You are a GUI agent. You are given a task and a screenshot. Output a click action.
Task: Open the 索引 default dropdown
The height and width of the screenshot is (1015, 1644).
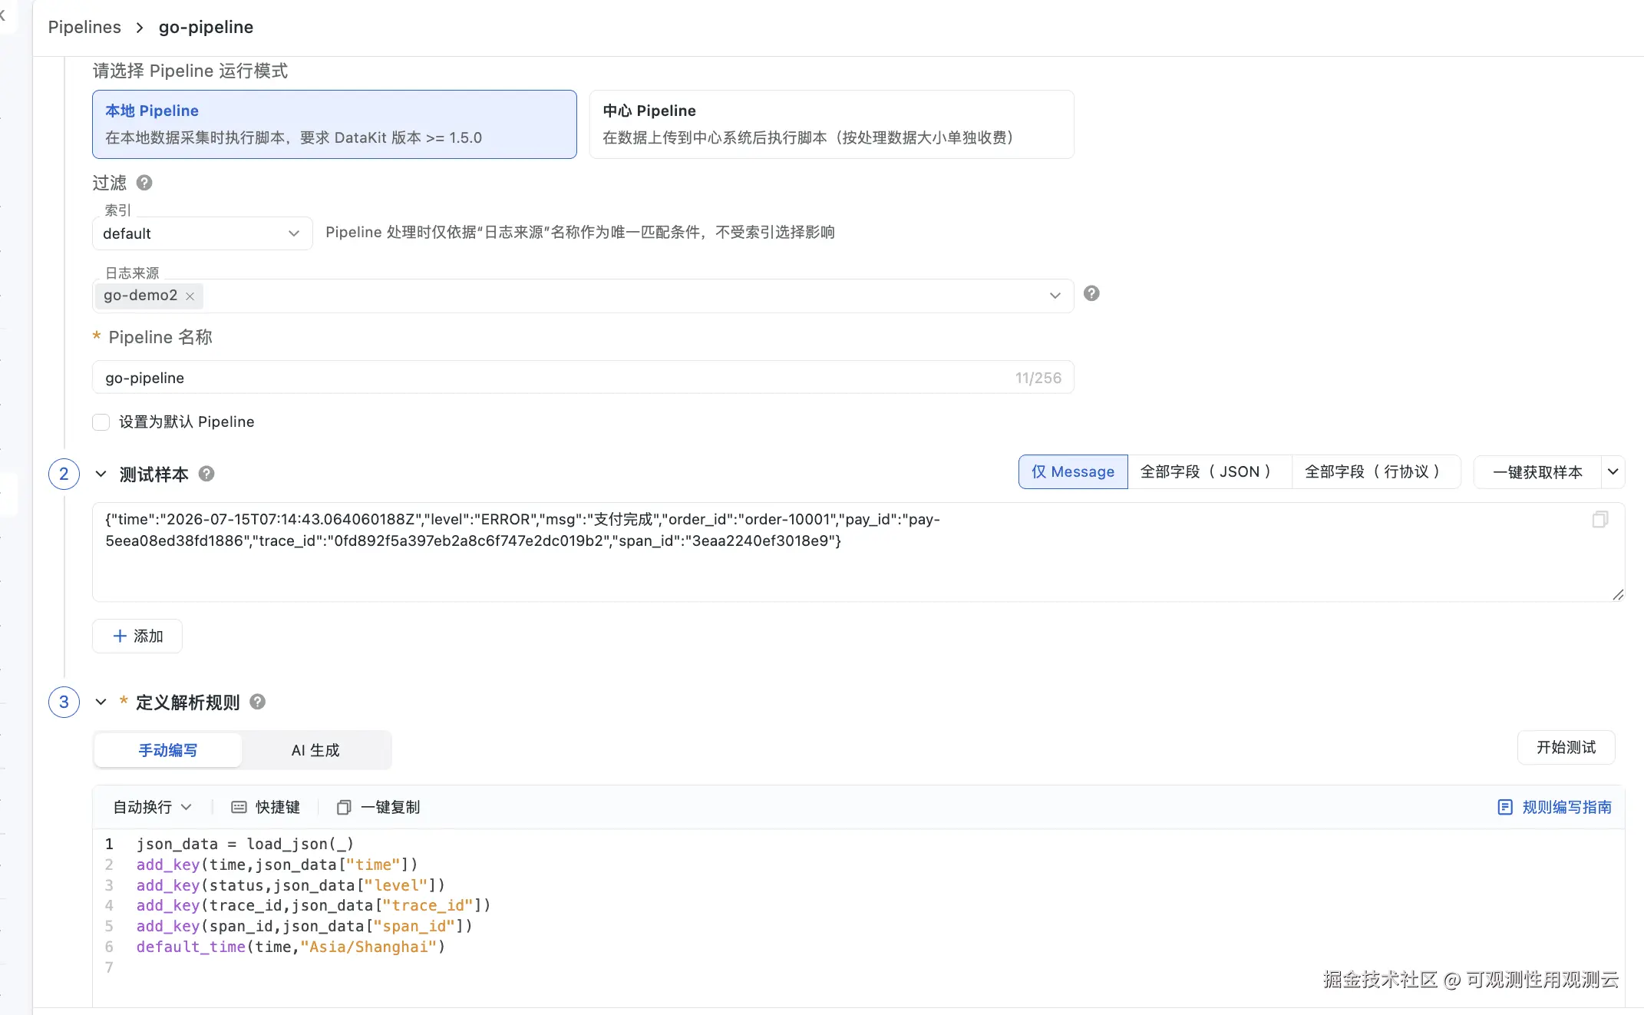(x=202, y=233)
